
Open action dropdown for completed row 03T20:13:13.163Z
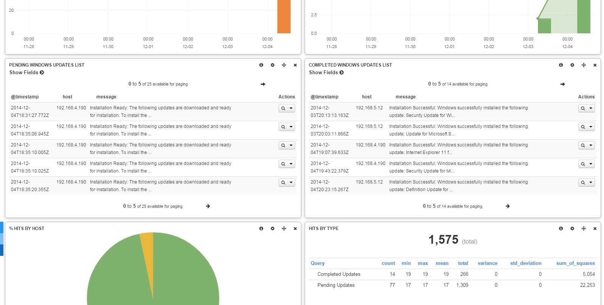(x=591, y=108)
